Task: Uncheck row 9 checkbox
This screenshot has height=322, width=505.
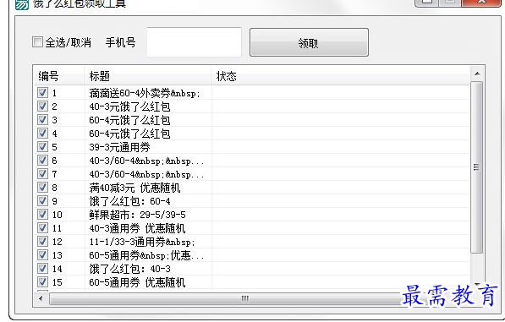Action: click(x=42, y=201)
